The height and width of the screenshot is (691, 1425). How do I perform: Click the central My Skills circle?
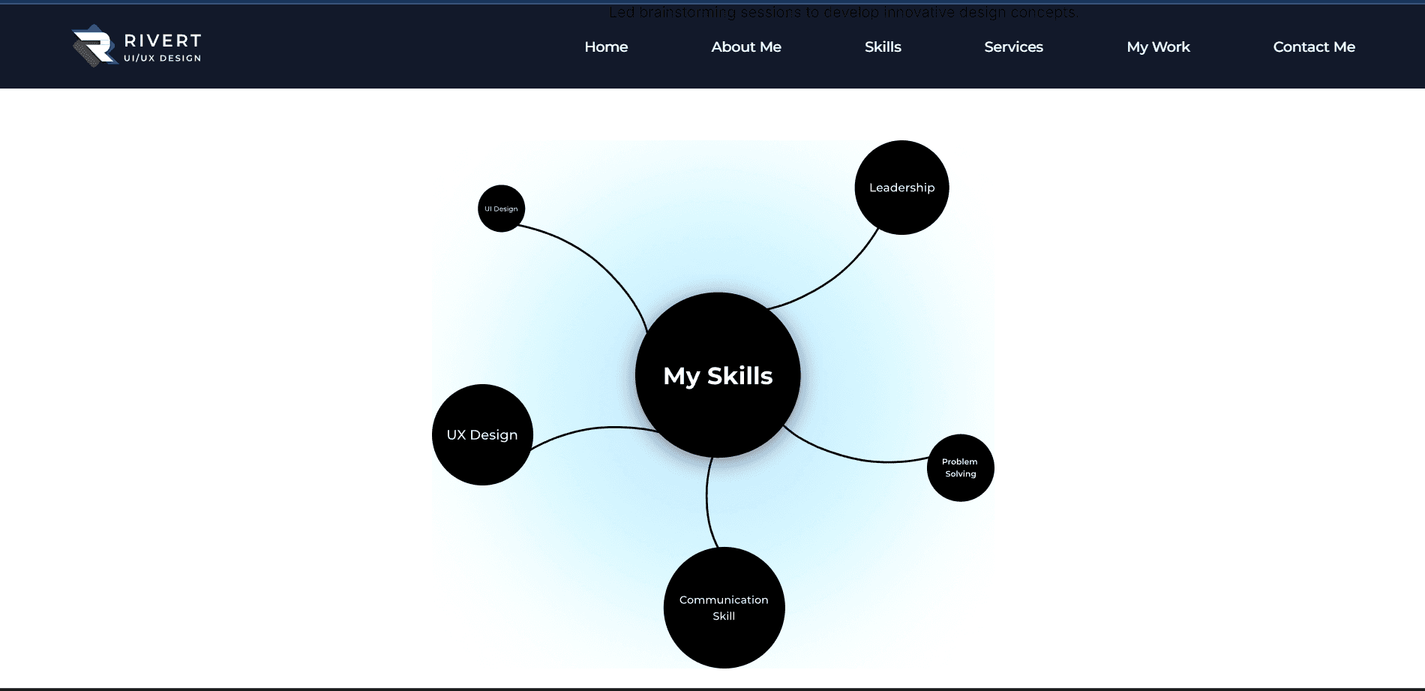tap(718, 375)
